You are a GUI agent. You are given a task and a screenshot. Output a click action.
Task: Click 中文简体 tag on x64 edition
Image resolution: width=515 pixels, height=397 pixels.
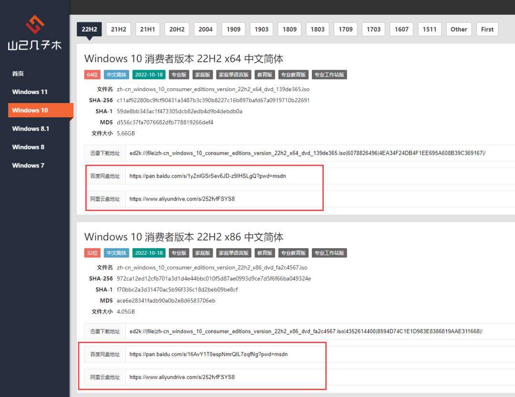[117, 74]
